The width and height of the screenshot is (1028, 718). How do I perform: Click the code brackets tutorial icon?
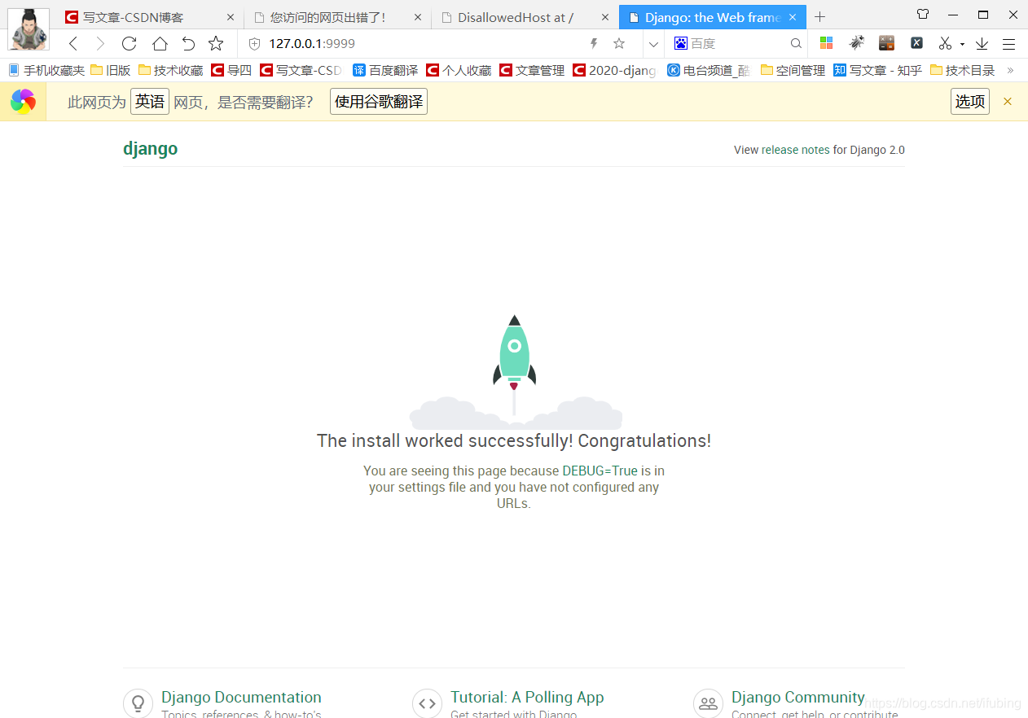(x=428, y=704)
